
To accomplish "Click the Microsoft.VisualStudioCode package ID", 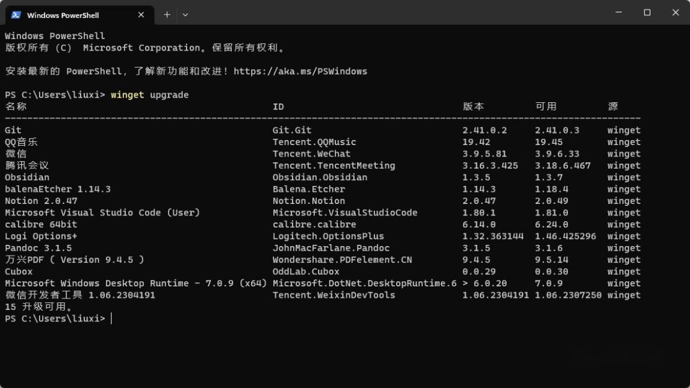I will [x=345, y=213].
